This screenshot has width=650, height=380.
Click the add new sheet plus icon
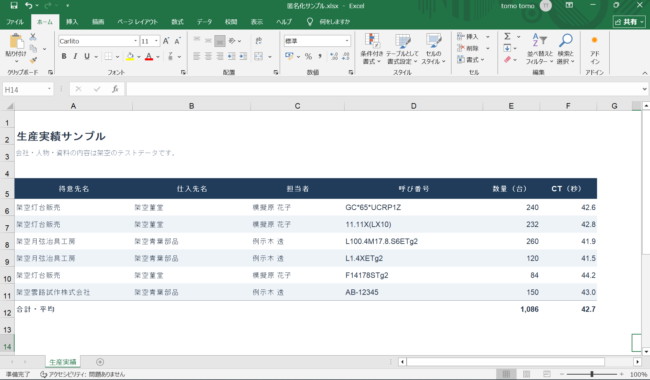coord(100,362)
